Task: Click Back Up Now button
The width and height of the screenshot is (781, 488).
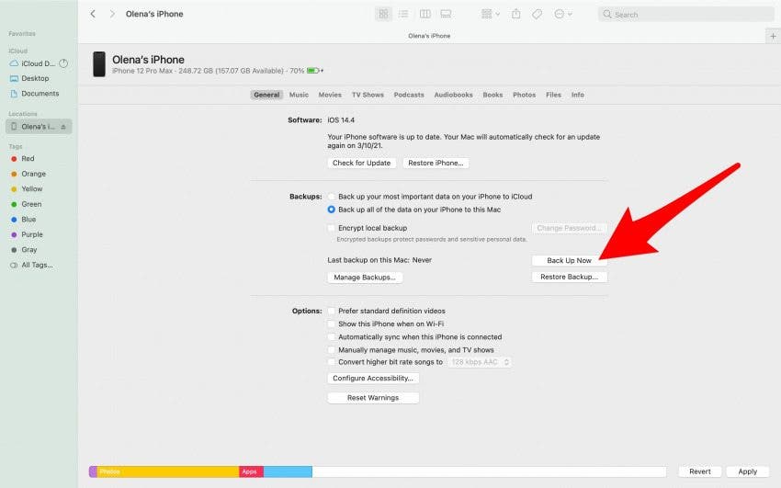Action: [x=570, y=260]
